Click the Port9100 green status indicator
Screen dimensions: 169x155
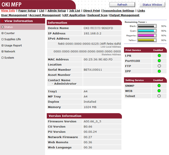tap(159, 61)
